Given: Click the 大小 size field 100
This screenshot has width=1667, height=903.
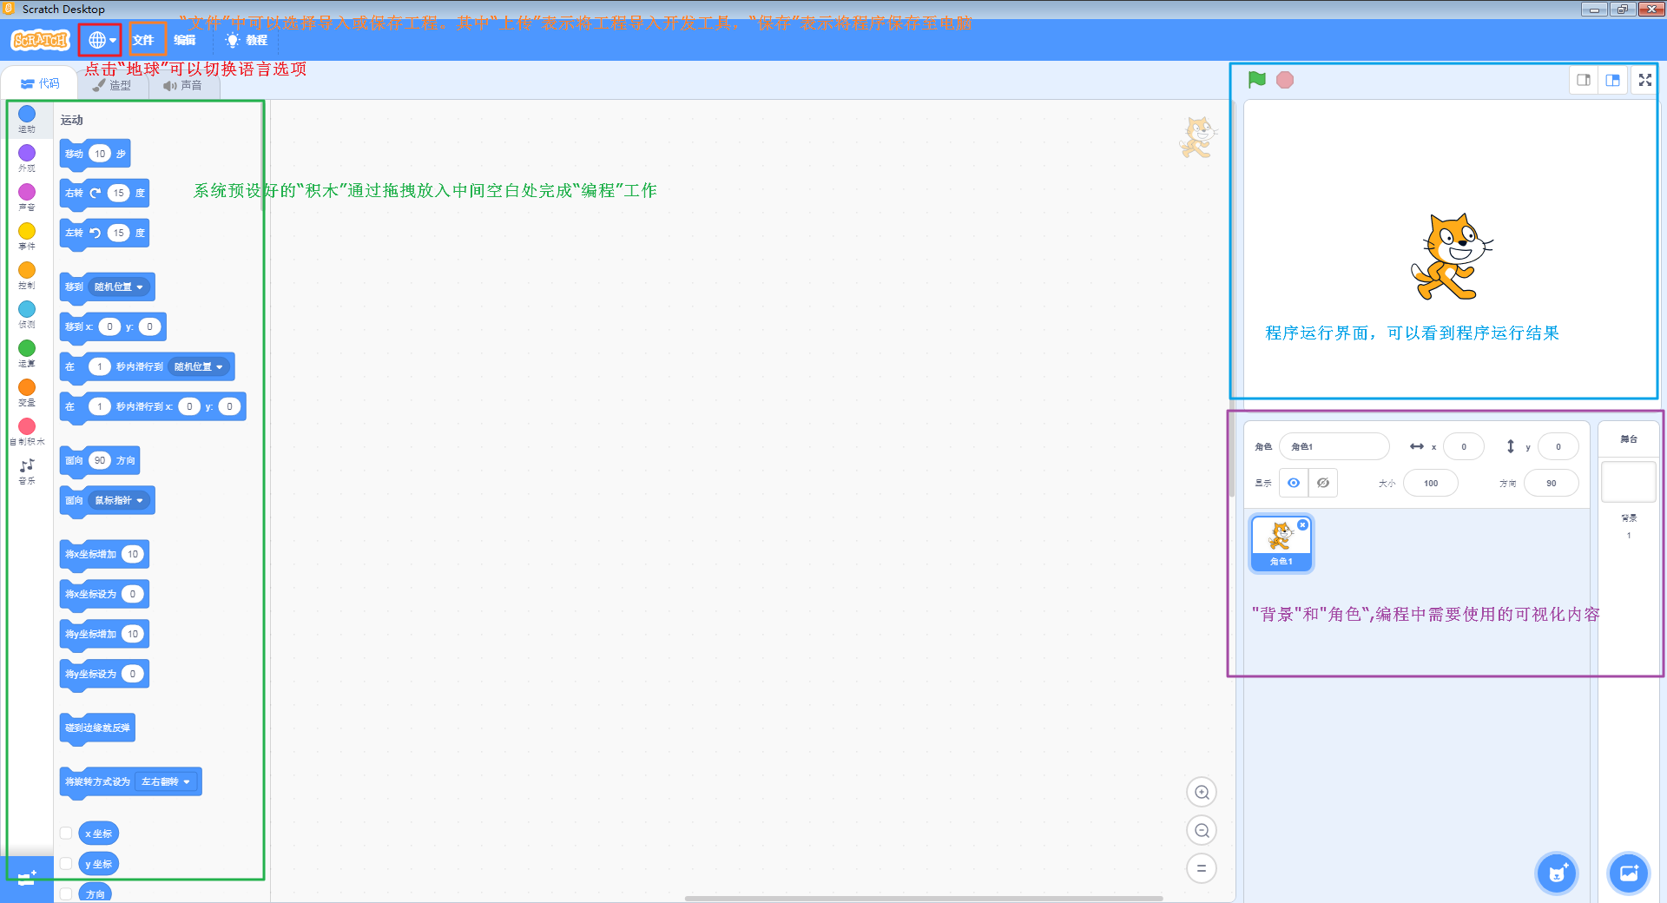Looking at the screenshot, I should pyautogui.click(x=1431, y=483).
